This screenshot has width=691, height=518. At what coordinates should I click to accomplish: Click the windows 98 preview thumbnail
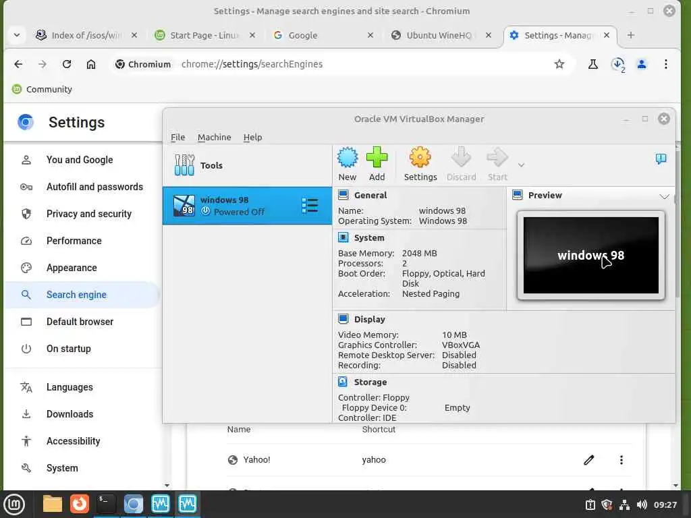tap(590, 256)
